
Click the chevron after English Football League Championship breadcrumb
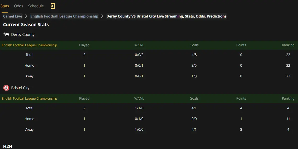tap(102, 16)
